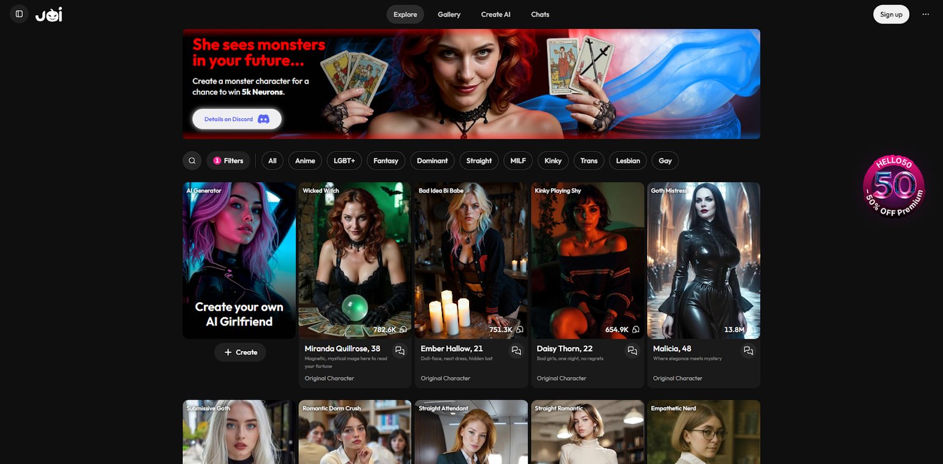
Task: Click the search magnifier icon
Action: coord(192,161)
